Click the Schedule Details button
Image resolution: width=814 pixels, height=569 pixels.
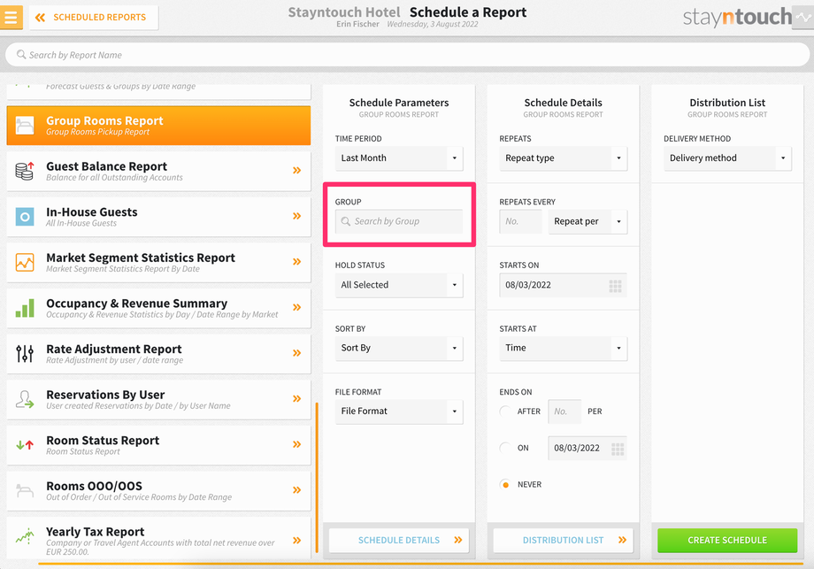point(399,540)
